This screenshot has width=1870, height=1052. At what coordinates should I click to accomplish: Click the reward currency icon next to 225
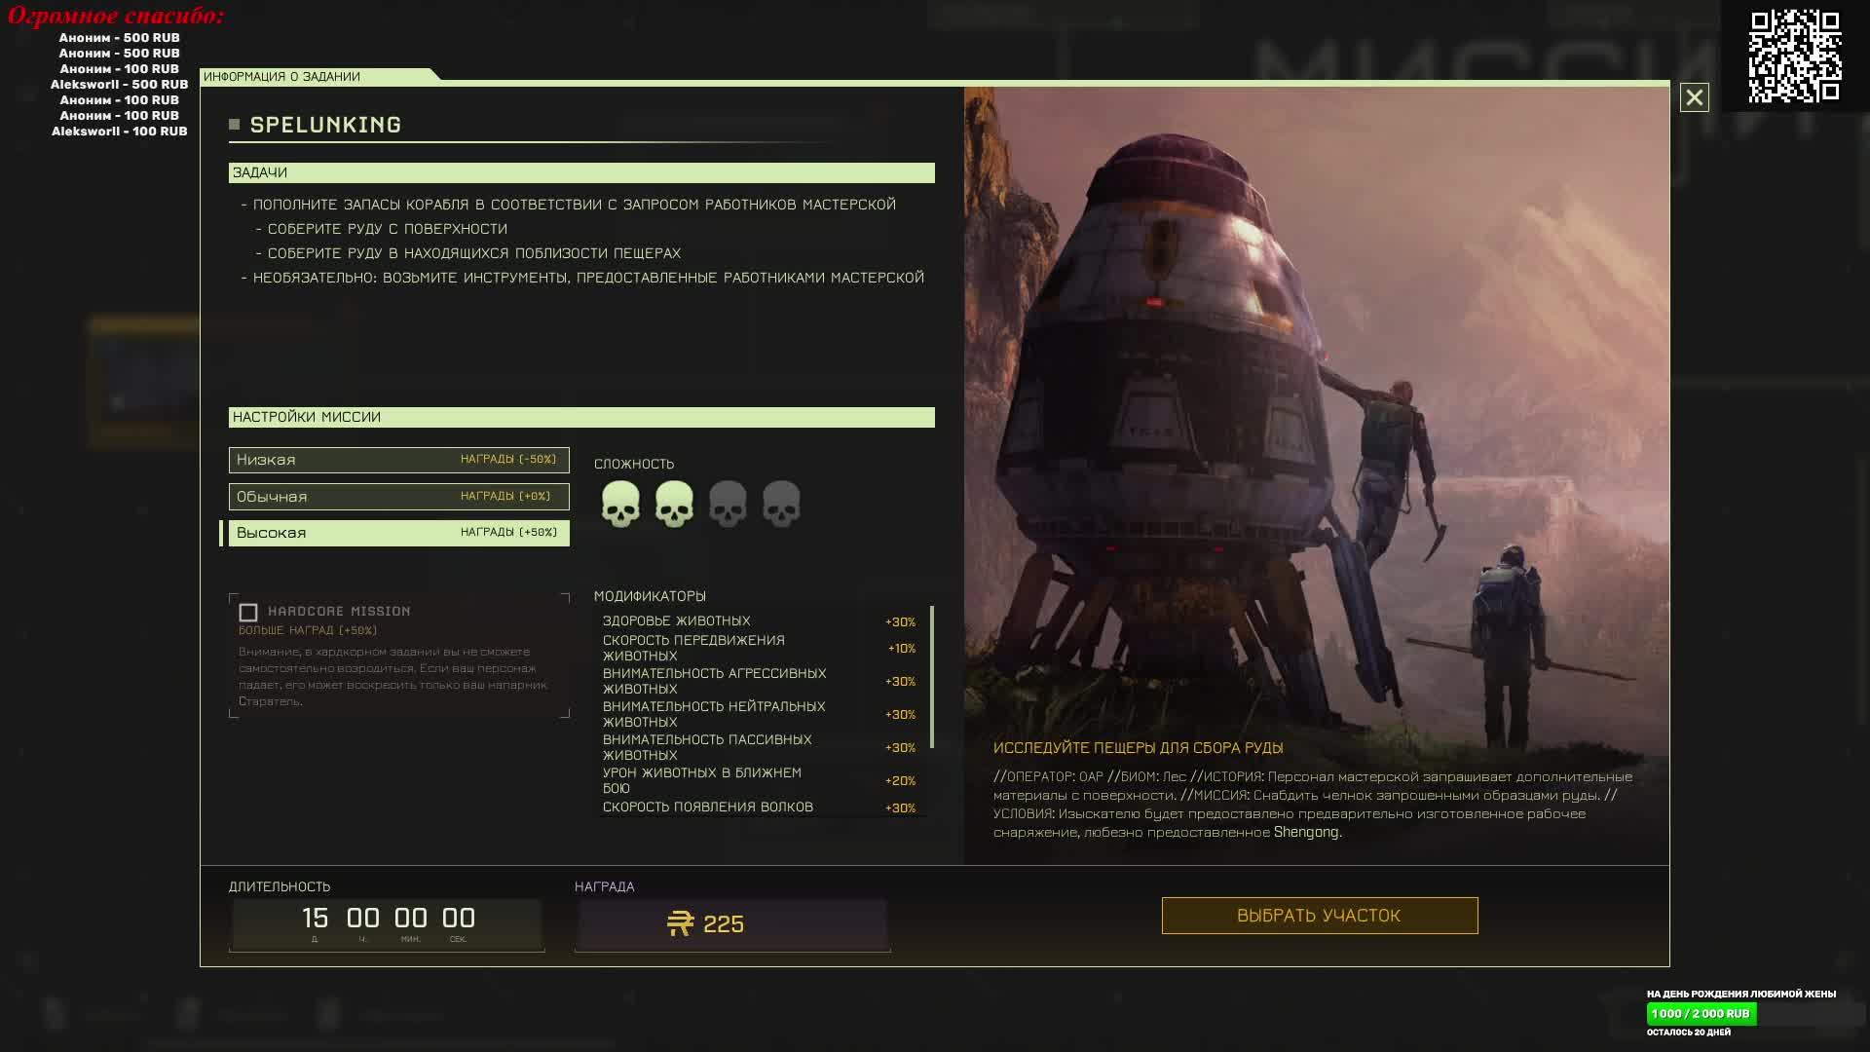coord(680,923)
